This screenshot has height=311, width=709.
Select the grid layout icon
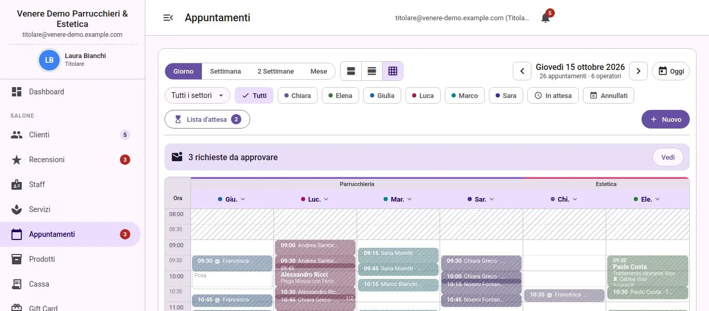(392, 71)
